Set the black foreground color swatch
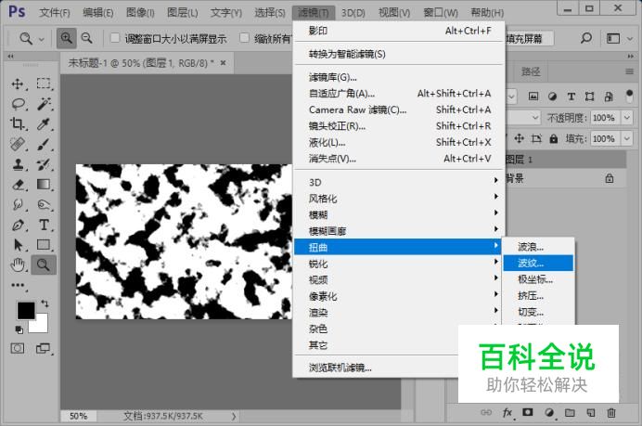642x426 pixels. 26,311
